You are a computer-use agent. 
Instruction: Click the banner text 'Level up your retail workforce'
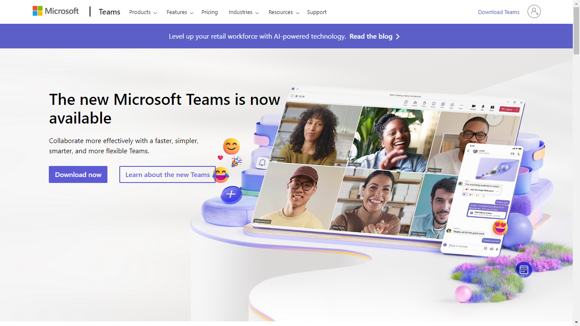click(x=257, y=37)
